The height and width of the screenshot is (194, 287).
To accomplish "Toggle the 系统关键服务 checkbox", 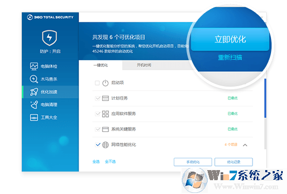I will point(98,129).
